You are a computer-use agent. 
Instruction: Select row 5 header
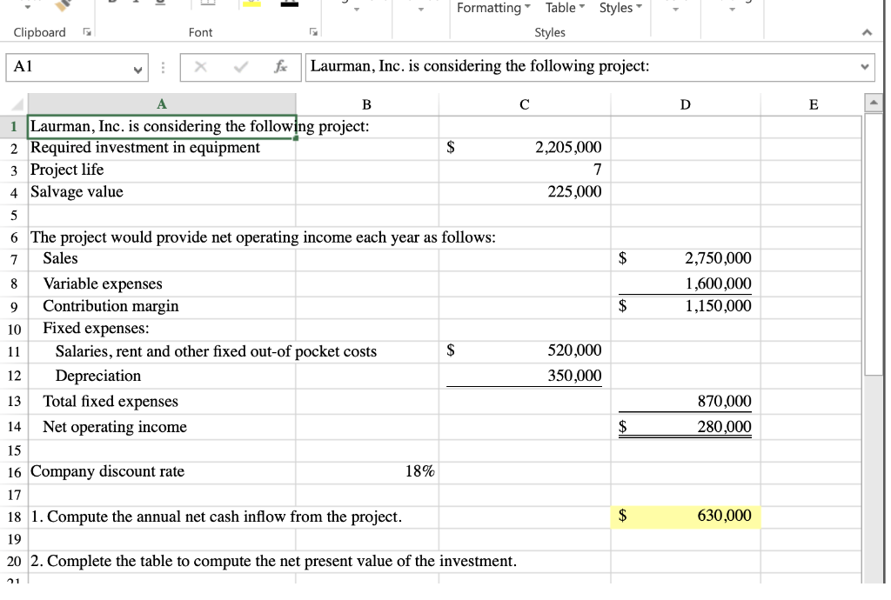point(14,216)
